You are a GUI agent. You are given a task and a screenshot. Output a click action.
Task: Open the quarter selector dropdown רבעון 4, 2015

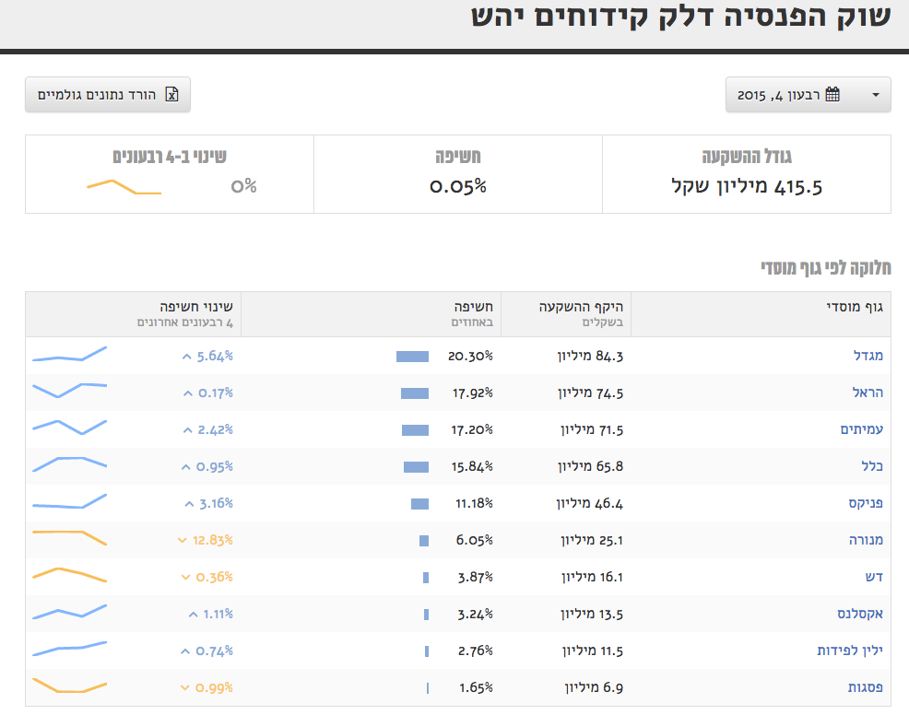[808, 95]
